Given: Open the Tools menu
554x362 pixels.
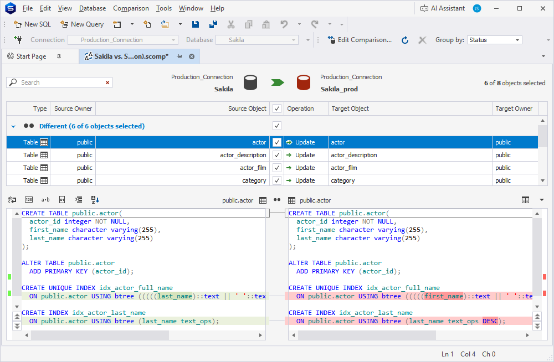Looking at the screenshot, I should [x=164, y=8].
